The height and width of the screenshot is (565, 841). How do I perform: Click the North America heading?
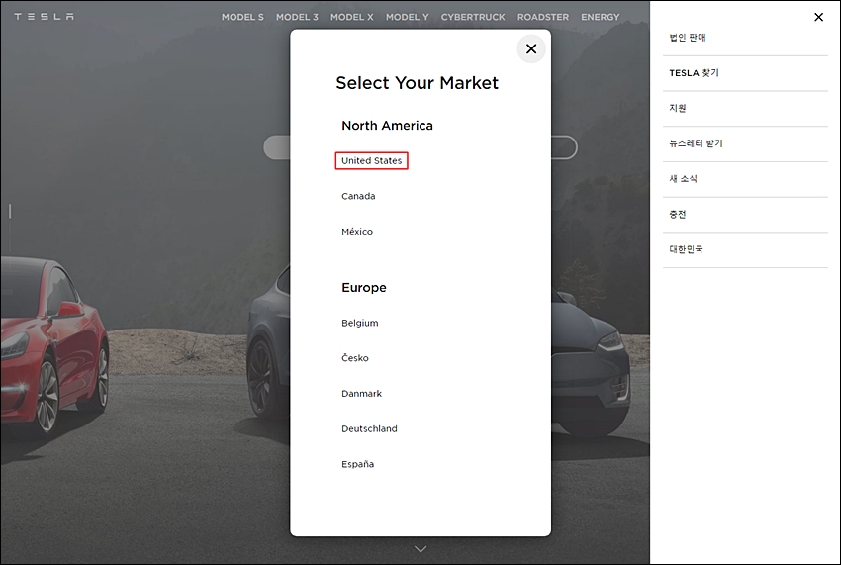coord(387,125)
